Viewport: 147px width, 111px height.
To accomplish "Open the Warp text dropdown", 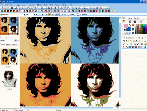I will click(x=75, y=15).
